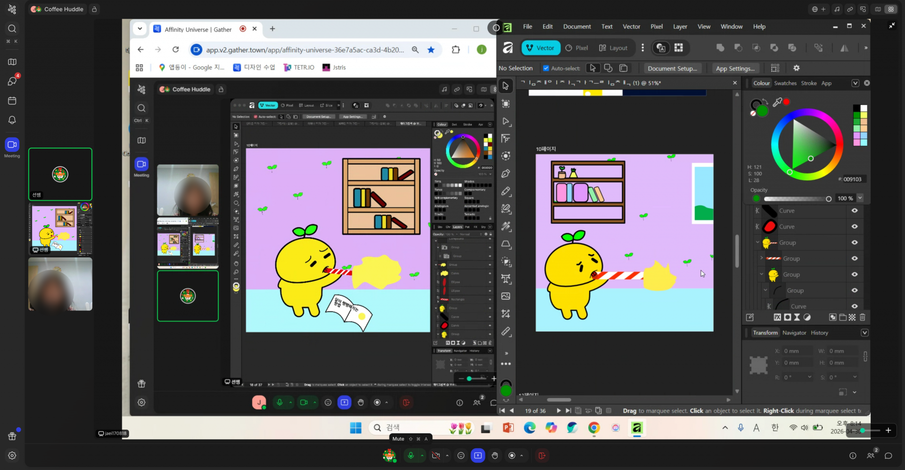This screenshot has height=470, width=905.
Task: Hide the red Curve layer
Action: (855, 227)
